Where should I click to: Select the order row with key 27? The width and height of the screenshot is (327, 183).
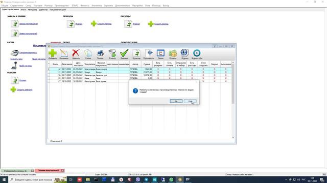139,81
